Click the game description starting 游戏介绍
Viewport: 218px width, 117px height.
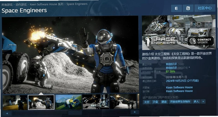point(177,56)
